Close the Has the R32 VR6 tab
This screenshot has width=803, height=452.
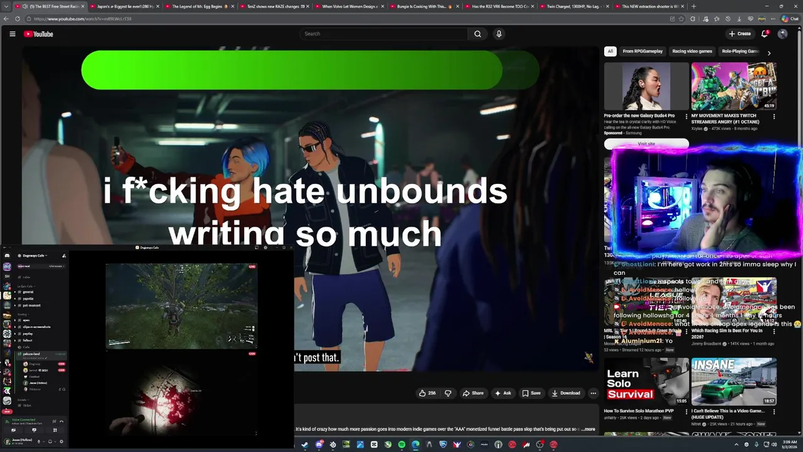coord(533,6)
